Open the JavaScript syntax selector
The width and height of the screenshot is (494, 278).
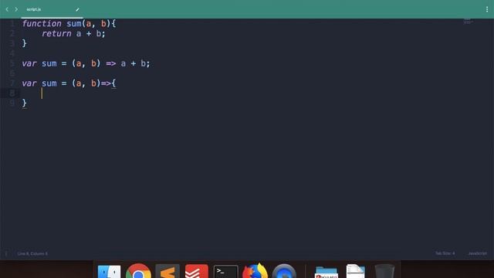477,253
